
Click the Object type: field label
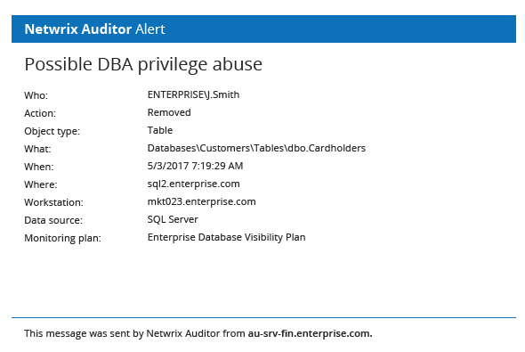point(52,131)
